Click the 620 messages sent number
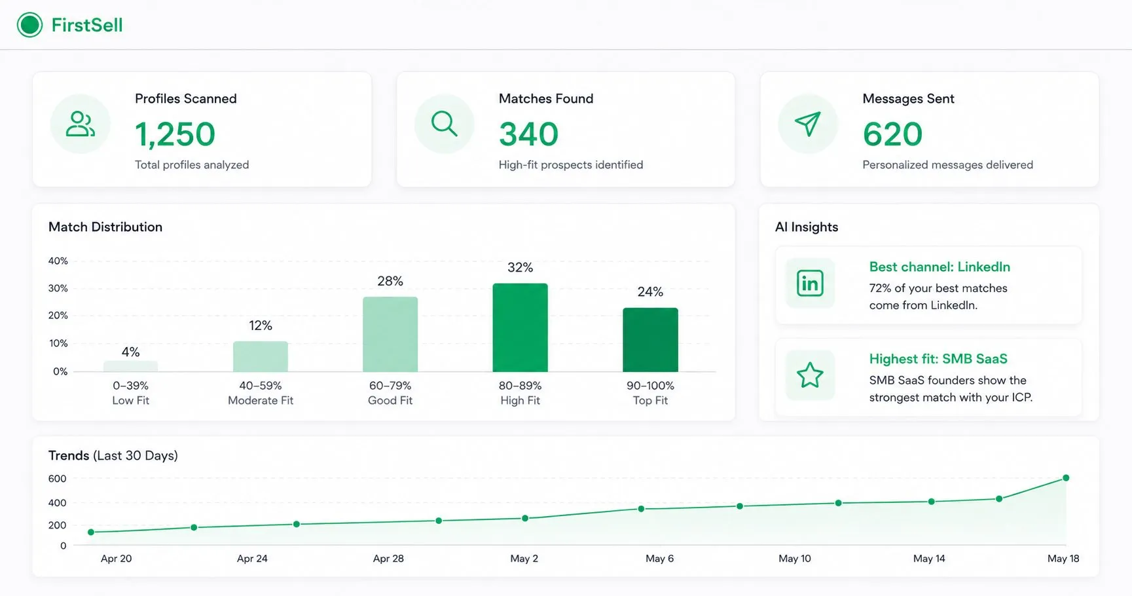The height and width of the screenshot is (596, 1132). (x=892, y=134)
